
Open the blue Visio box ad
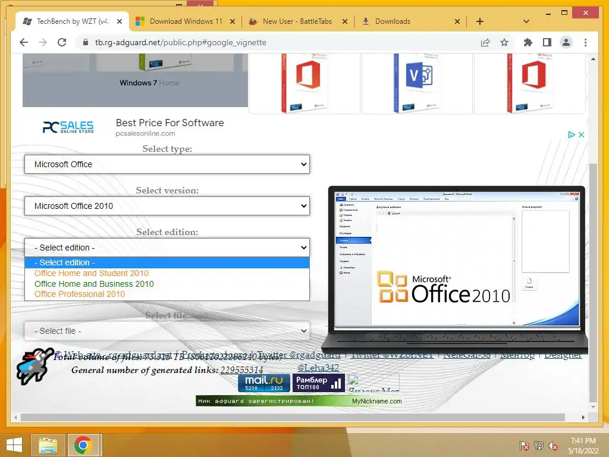[x=417, y=83]
